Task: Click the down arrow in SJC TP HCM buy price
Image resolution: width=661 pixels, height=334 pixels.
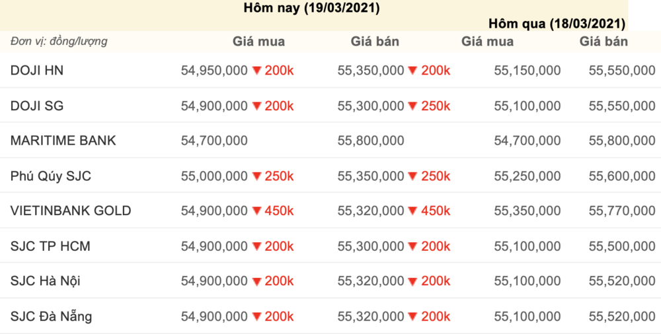Action: point(256,246)
